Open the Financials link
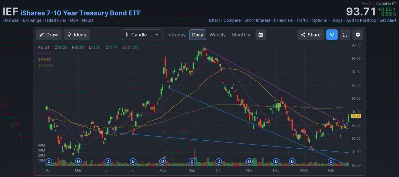Screen dimensions: 399x177 (283, 20)
